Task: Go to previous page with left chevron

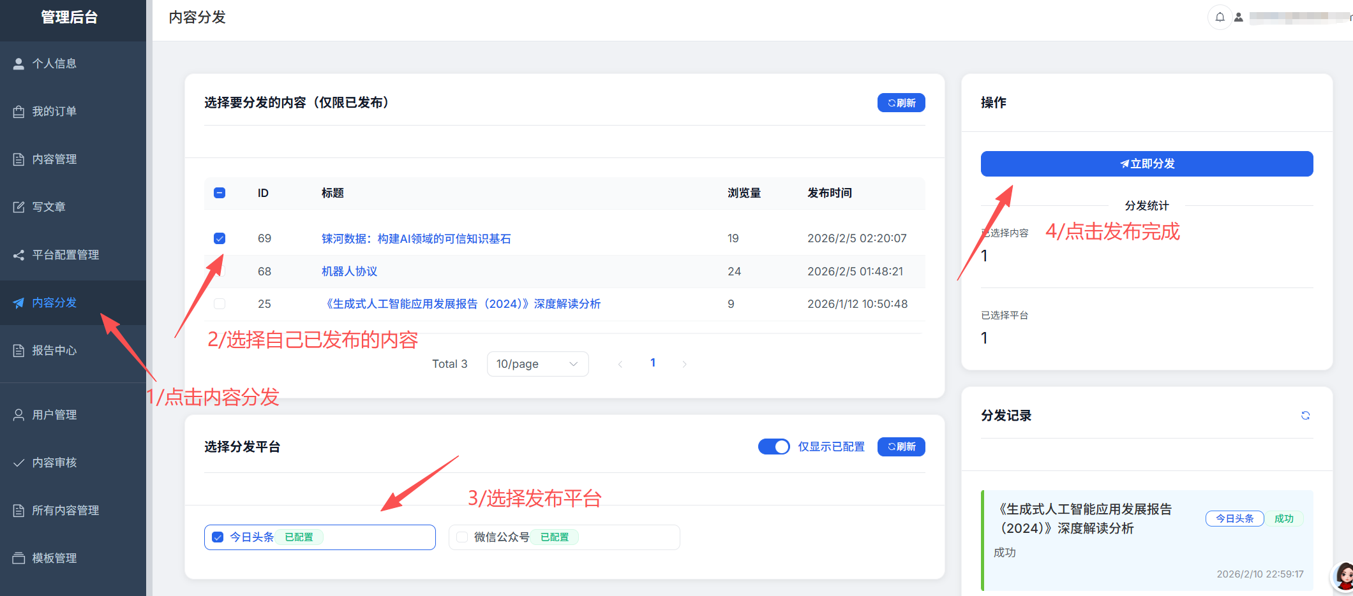Action: 620,364
